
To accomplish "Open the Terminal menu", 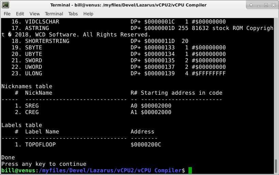I will [54, 14].
